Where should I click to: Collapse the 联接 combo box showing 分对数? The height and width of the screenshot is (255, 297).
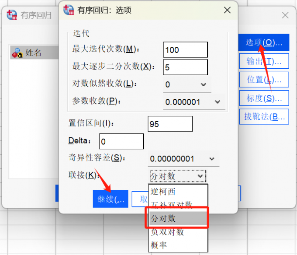(178, 176)
